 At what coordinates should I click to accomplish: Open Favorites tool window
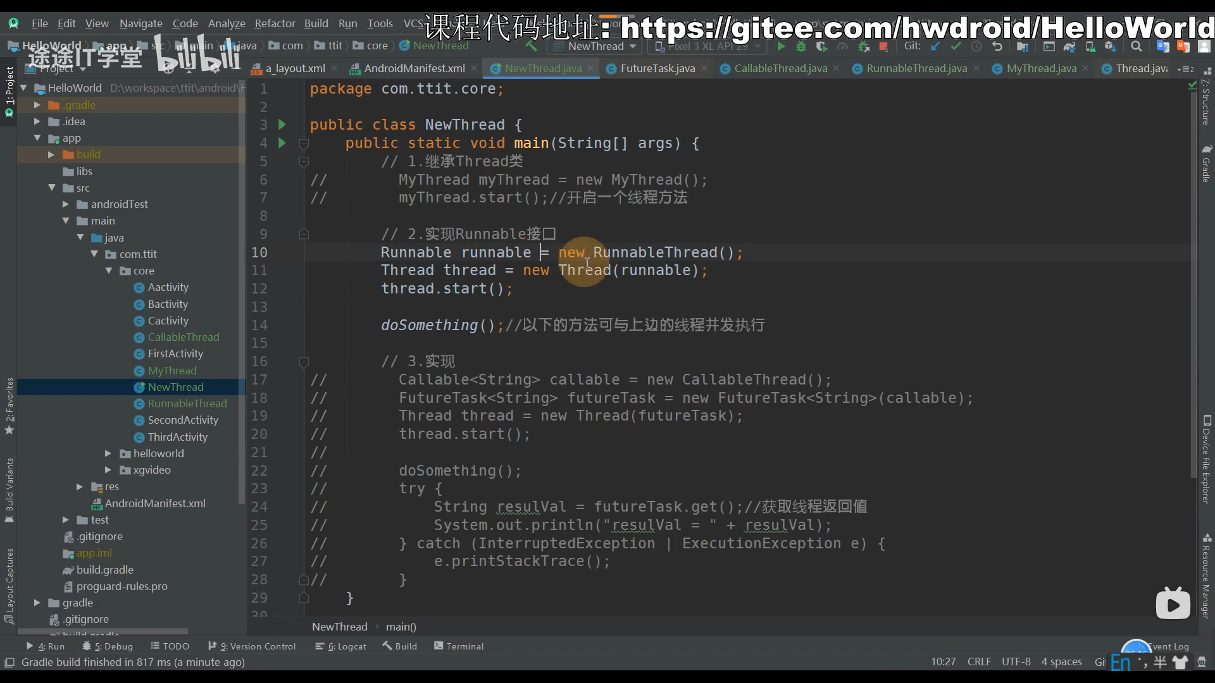click(x=9, y=406)
